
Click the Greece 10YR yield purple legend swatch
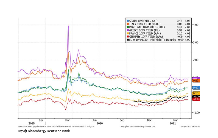pyautogui.click(x=127, y=30)
